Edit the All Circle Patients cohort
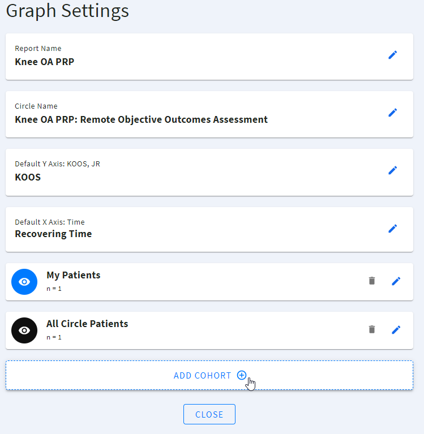Viewport: 424px width, 434px height. click(x=396, y=329)
